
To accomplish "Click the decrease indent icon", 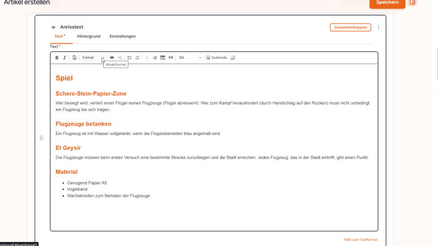I will click(147, 58).
